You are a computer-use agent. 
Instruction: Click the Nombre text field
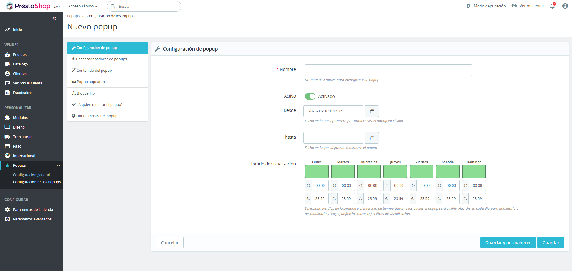coord(388,70)
